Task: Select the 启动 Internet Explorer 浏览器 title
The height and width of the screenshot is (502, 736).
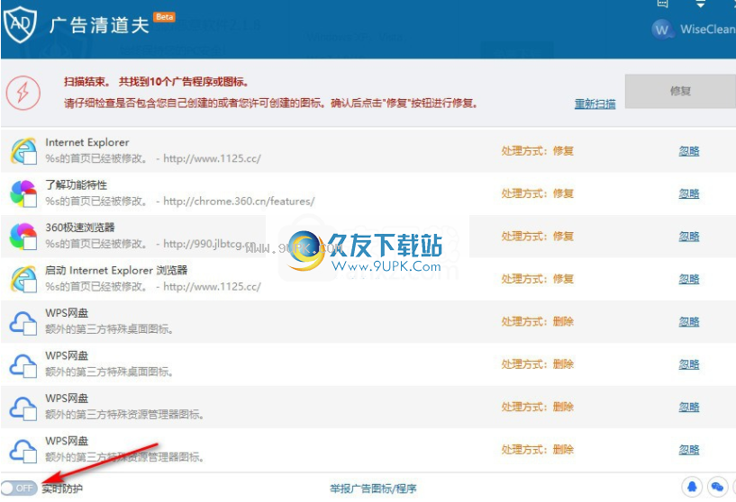Action: 116,271
